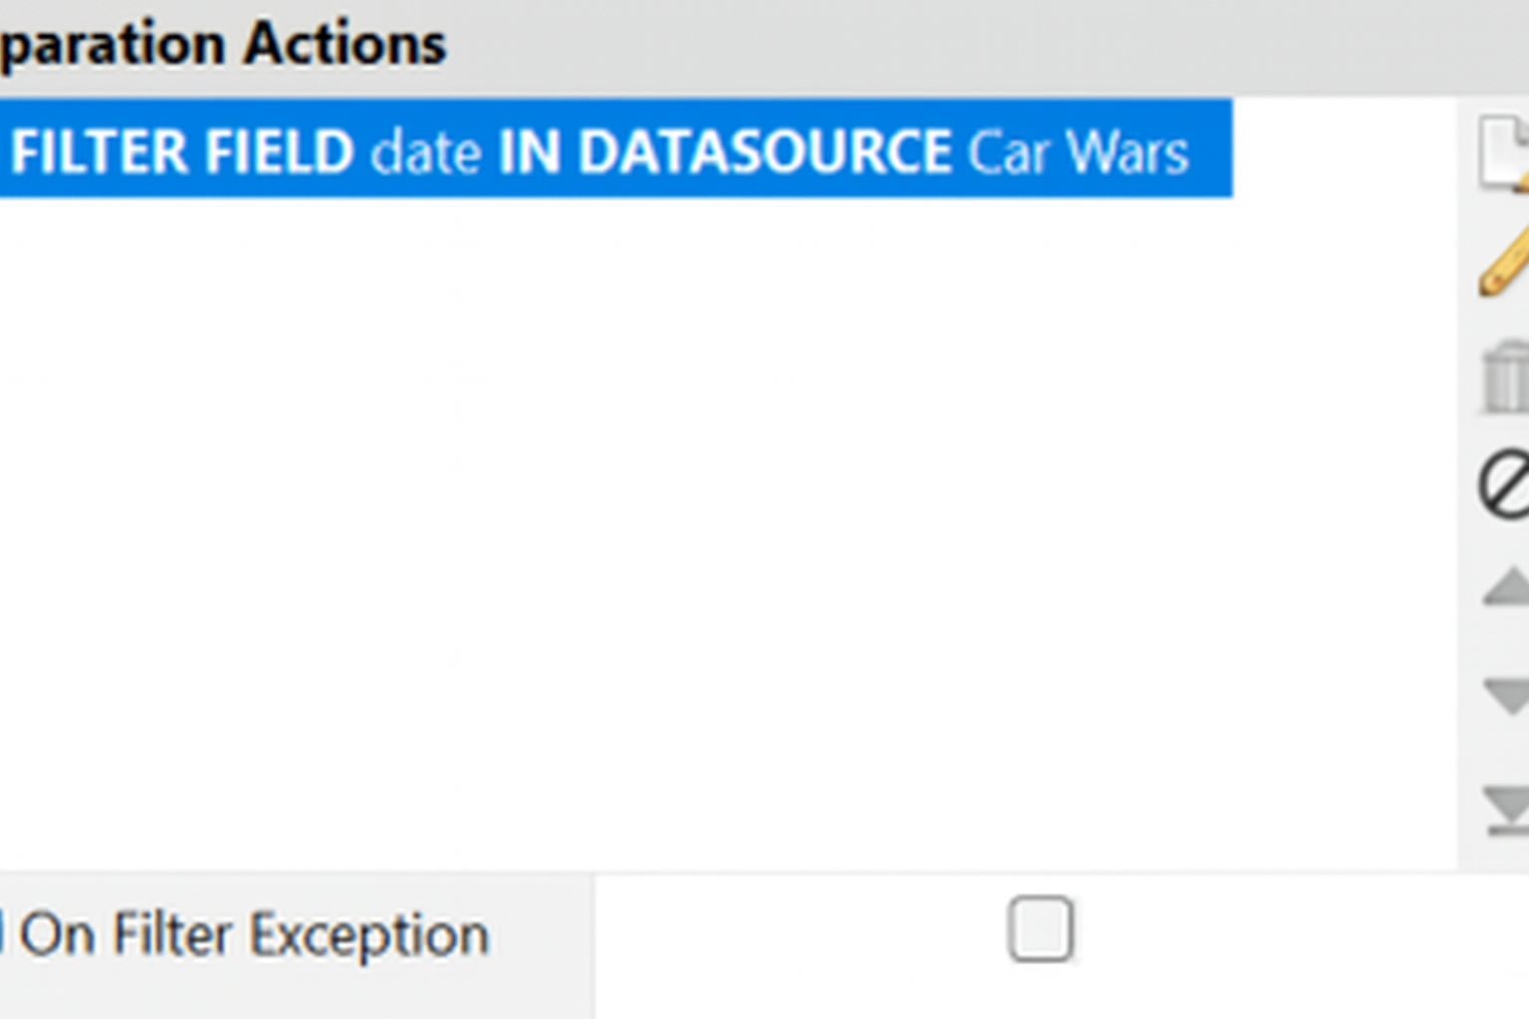Screen dimensions: 1529x1019
Task: Click the On Filter Exception label
Action: pyautogui.click(x=255, y=935)
